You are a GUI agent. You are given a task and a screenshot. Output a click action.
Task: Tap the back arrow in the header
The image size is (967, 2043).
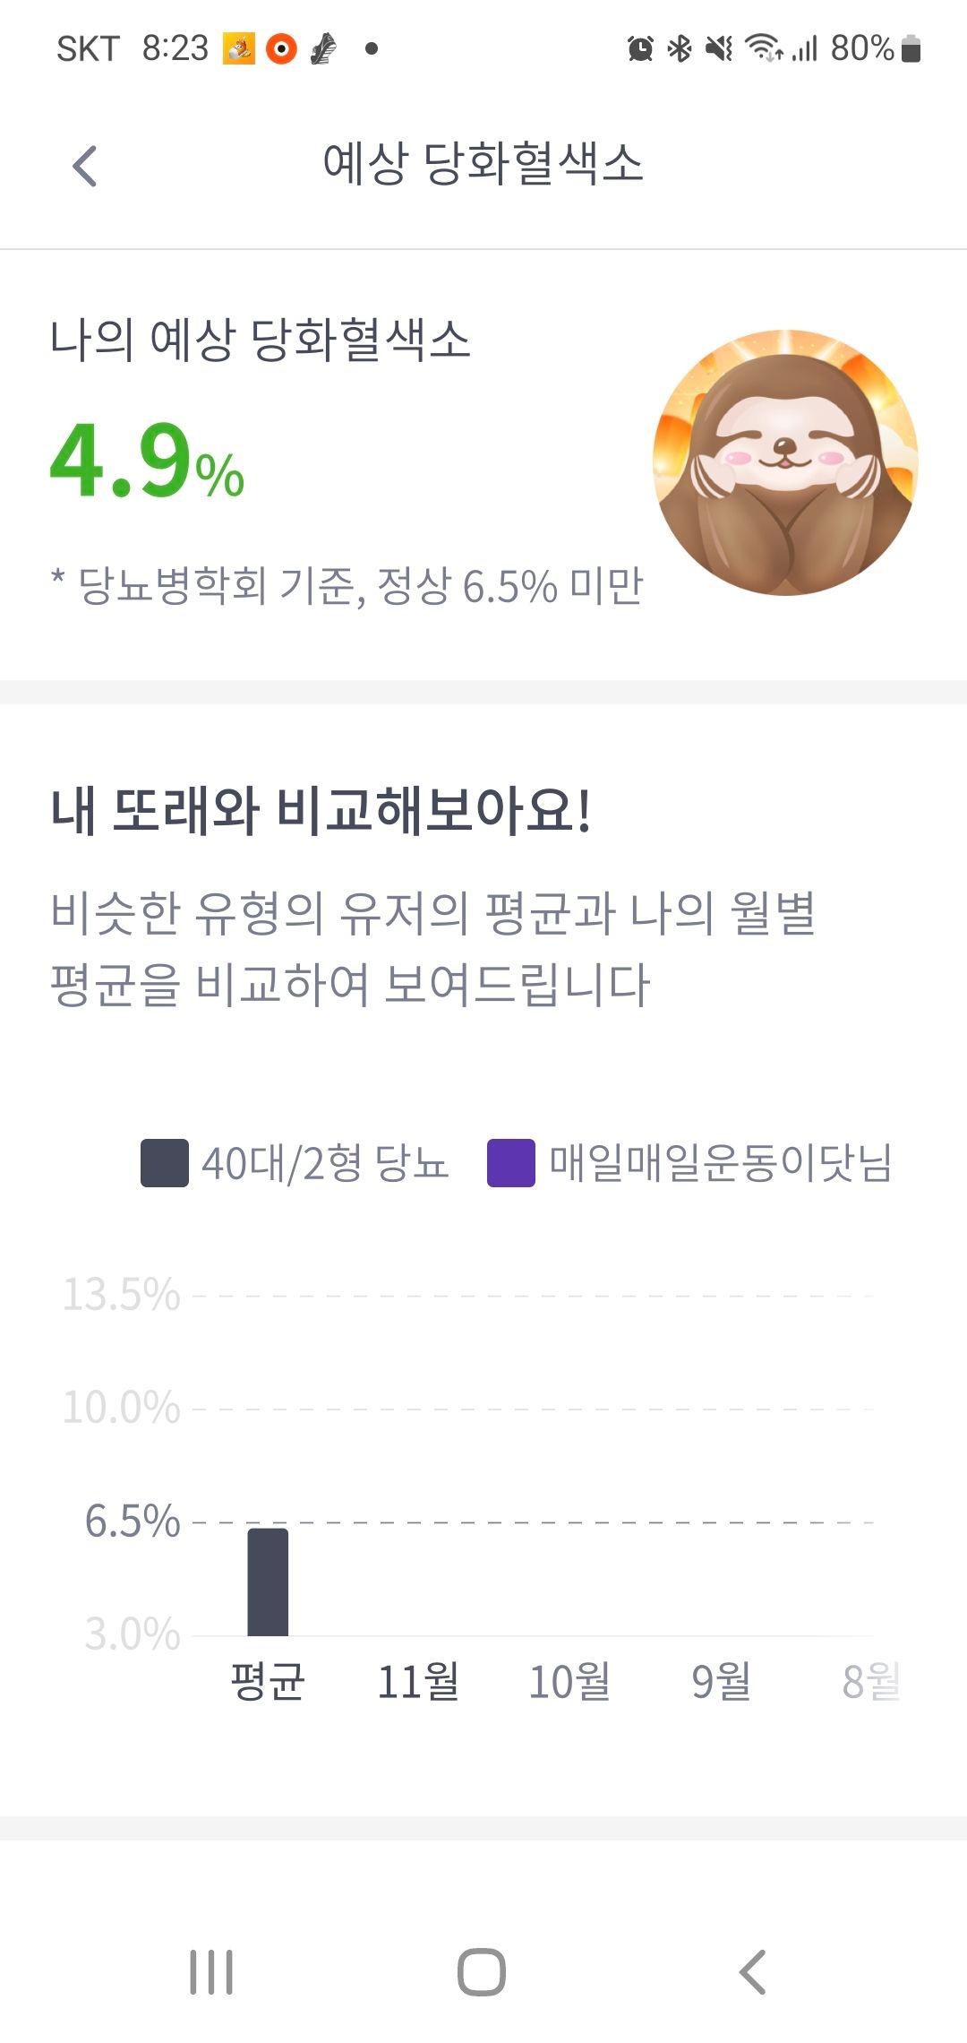click(84, 166)
